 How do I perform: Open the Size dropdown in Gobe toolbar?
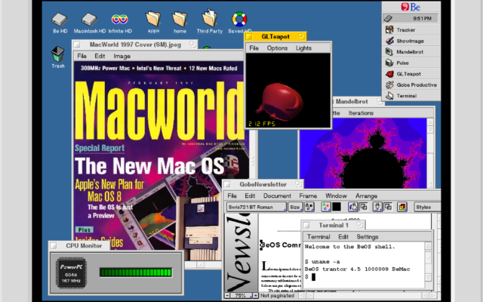tap(295, 207)
